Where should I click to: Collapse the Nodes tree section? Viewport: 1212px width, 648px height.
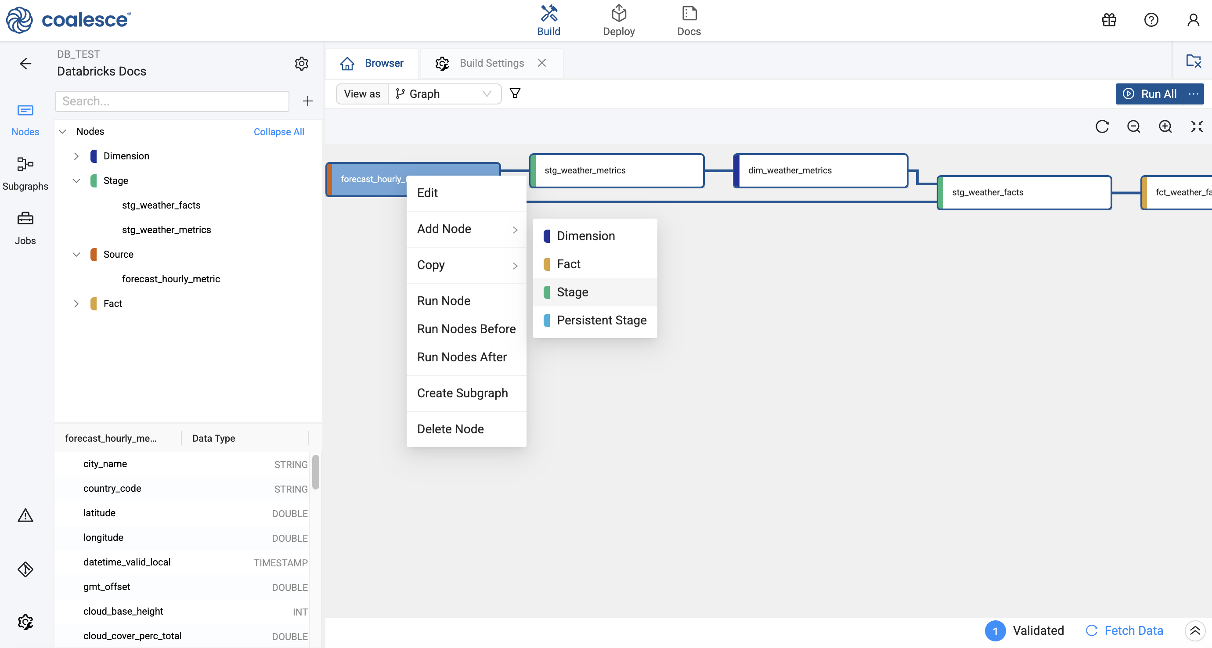click(62, 132)
